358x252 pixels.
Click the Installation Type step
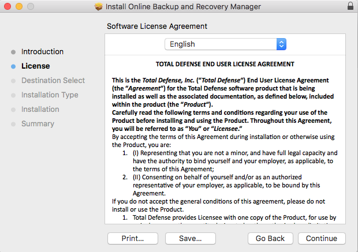tap(50, 95)
